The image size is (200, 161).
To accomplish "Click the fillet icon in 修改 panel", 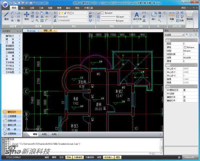I will (x=47, y=20).
